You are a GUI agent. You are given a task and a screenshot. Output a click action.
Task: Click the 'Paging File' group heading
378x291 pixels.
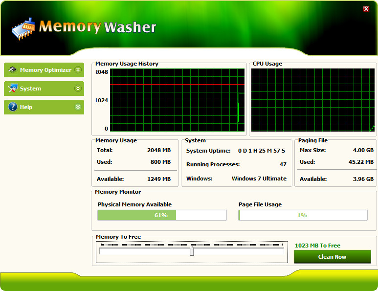pos(312,140)
